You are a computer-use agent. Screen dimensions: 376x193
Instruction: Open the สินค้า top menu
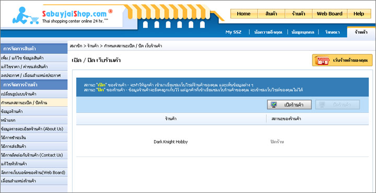(271, 14)
